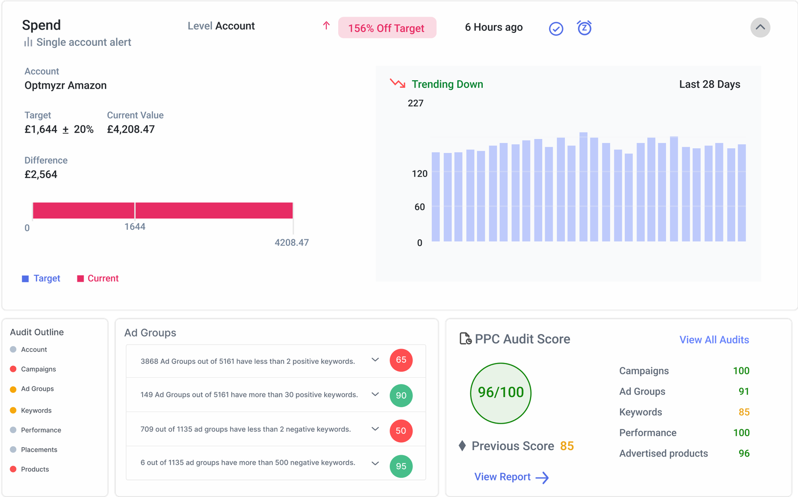Expand the more than 30 positive keywords row

pos(375,394)
